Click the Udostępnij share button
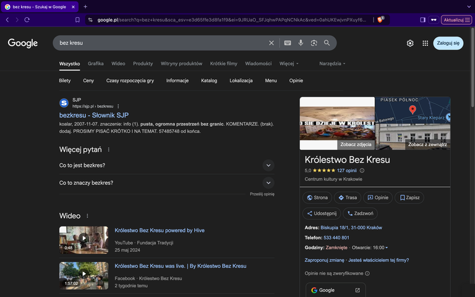This screenshot has width=475, height=297. pyautogui.click(x=322, y=213)
